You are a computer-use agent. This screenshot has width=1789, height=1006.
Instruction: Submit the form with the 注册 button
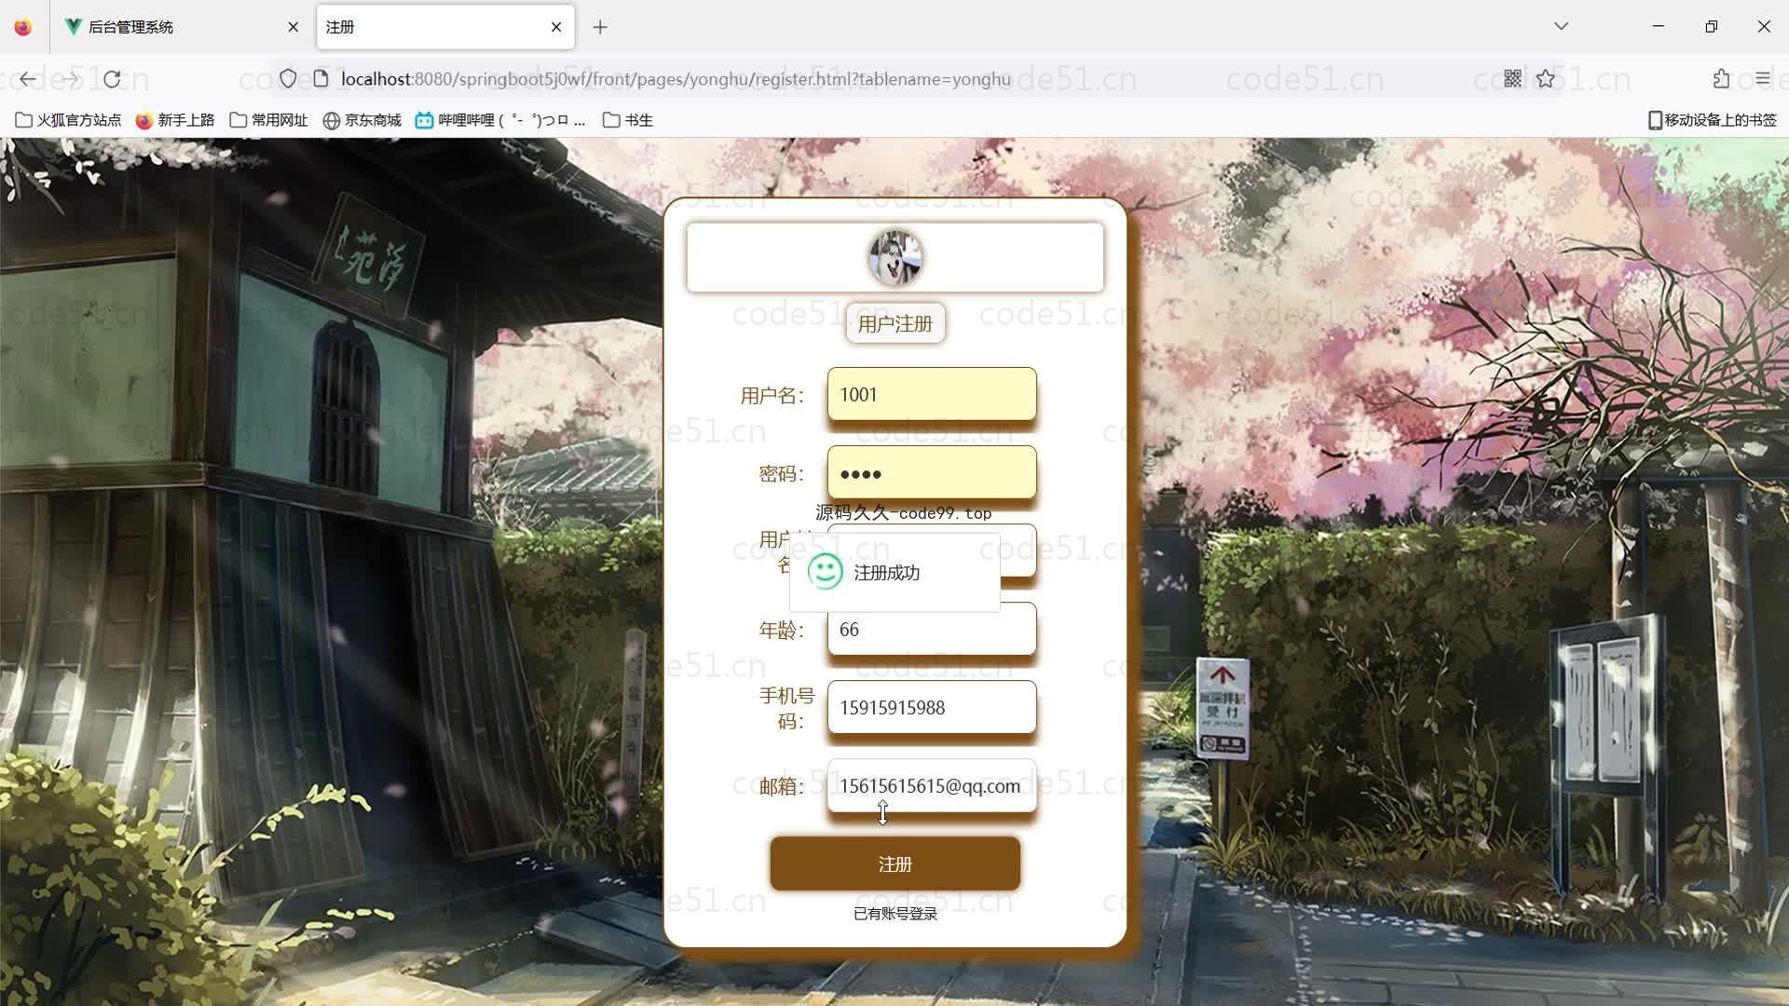coord(895,864)
